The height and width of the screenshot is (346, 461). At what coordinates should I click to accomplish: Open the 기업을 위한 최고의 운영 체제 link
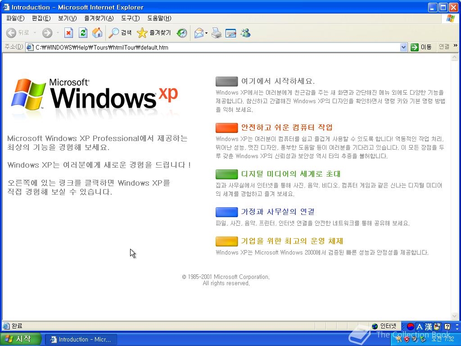[x=292, y=241]
